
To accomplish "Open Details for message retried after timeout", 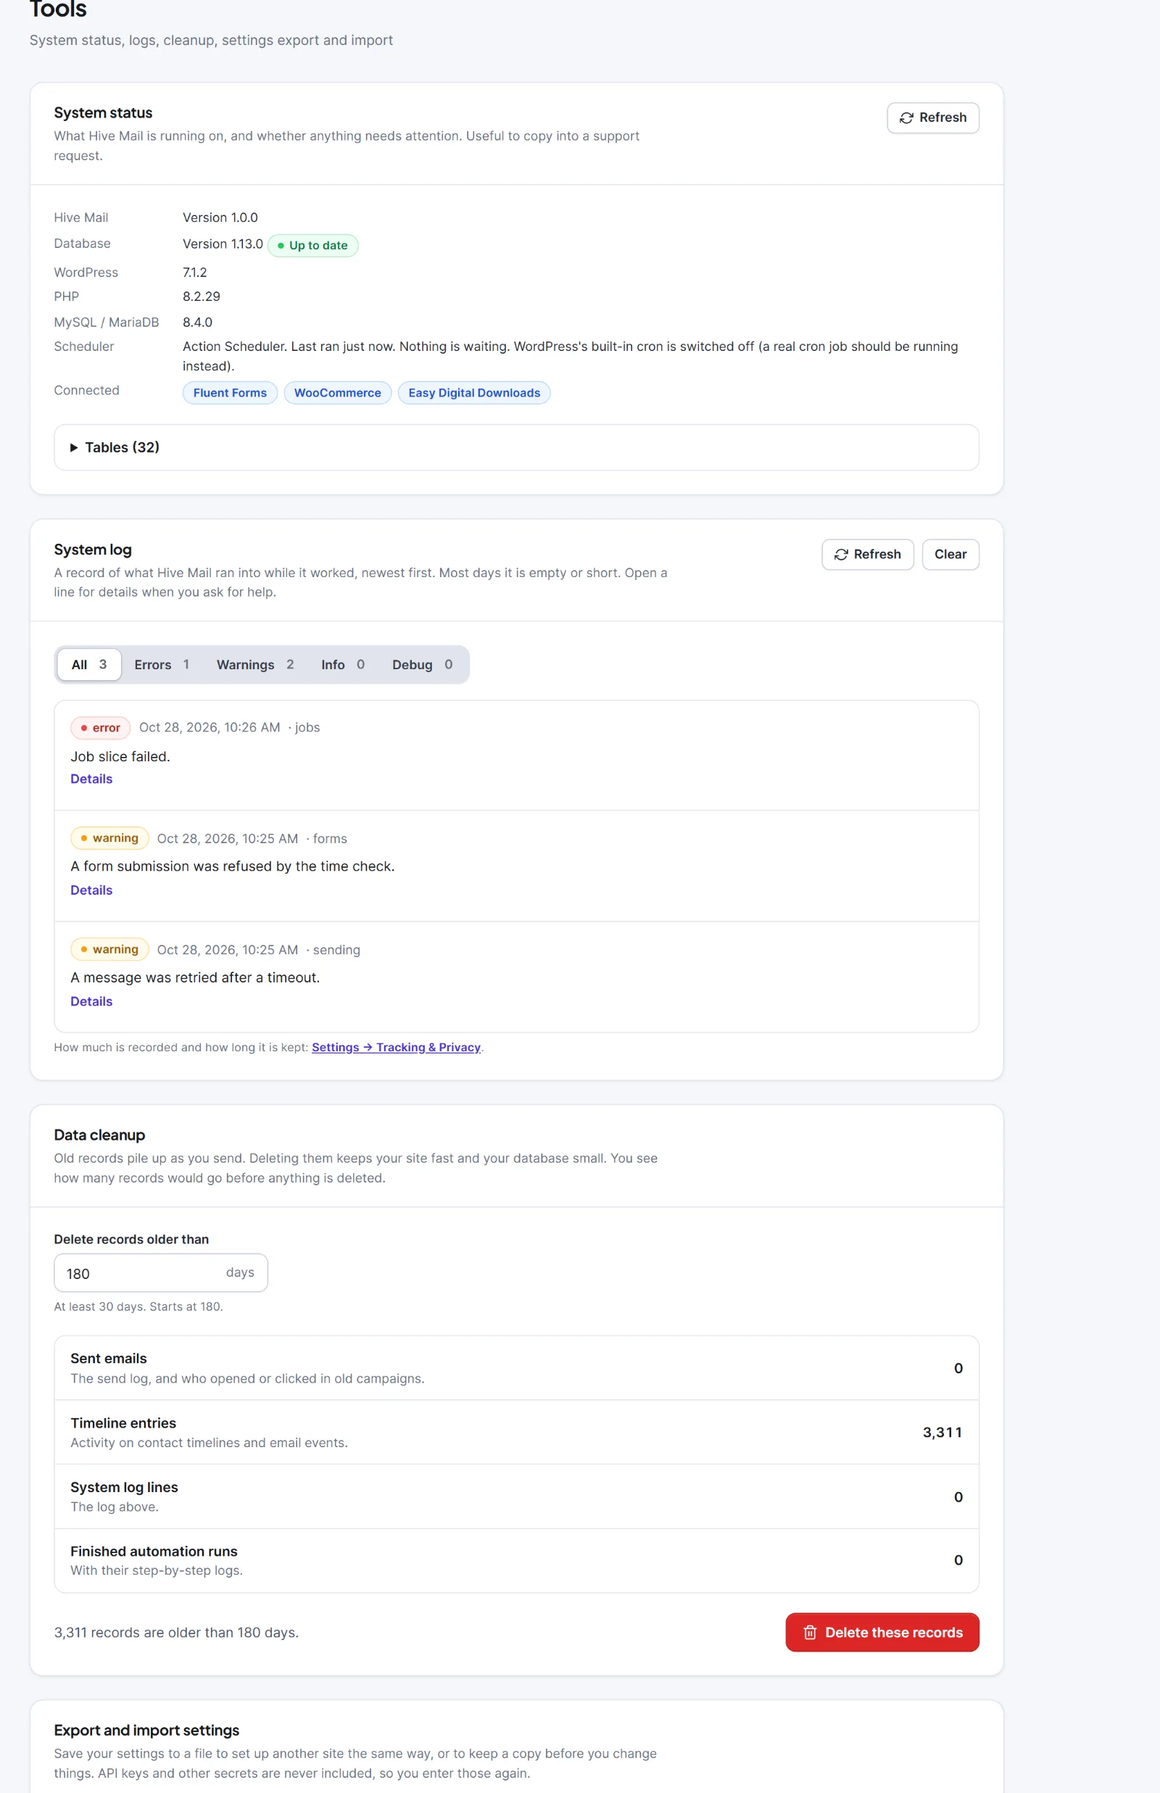I will 91,1001.
